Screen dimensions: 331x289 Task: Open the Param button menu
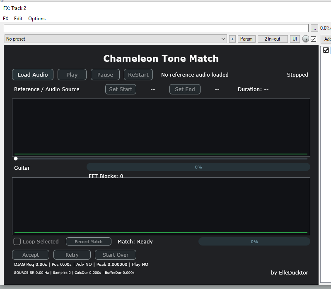coord(246,39)
